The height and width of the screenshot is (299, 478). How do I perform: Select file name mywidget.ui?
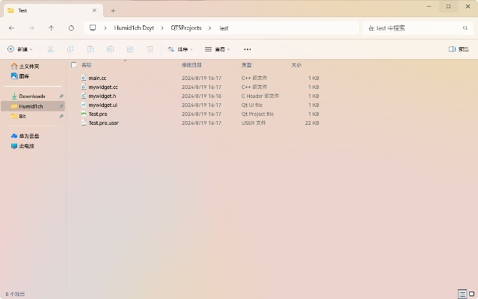[102, 105]
